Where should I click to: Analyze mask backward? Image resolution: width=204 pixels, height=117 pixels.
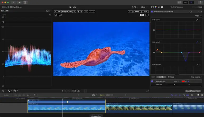(x=59, y=12)
